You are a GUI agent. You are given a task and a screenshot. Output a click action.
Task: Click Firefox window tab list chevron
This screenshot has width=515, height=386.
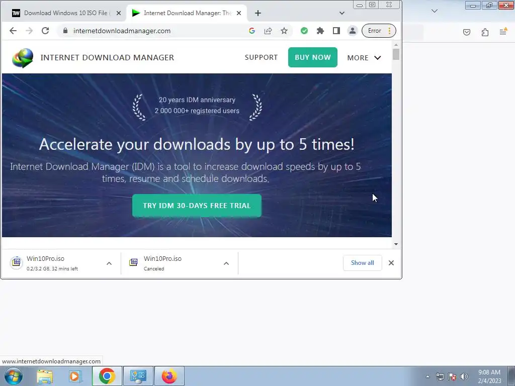point(435,11)
